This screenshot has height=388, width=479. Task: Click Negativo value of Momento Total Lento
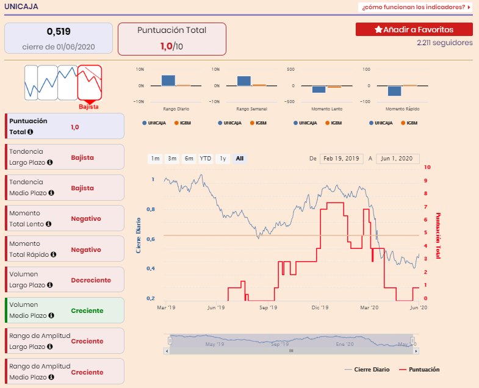click(86, 219)
